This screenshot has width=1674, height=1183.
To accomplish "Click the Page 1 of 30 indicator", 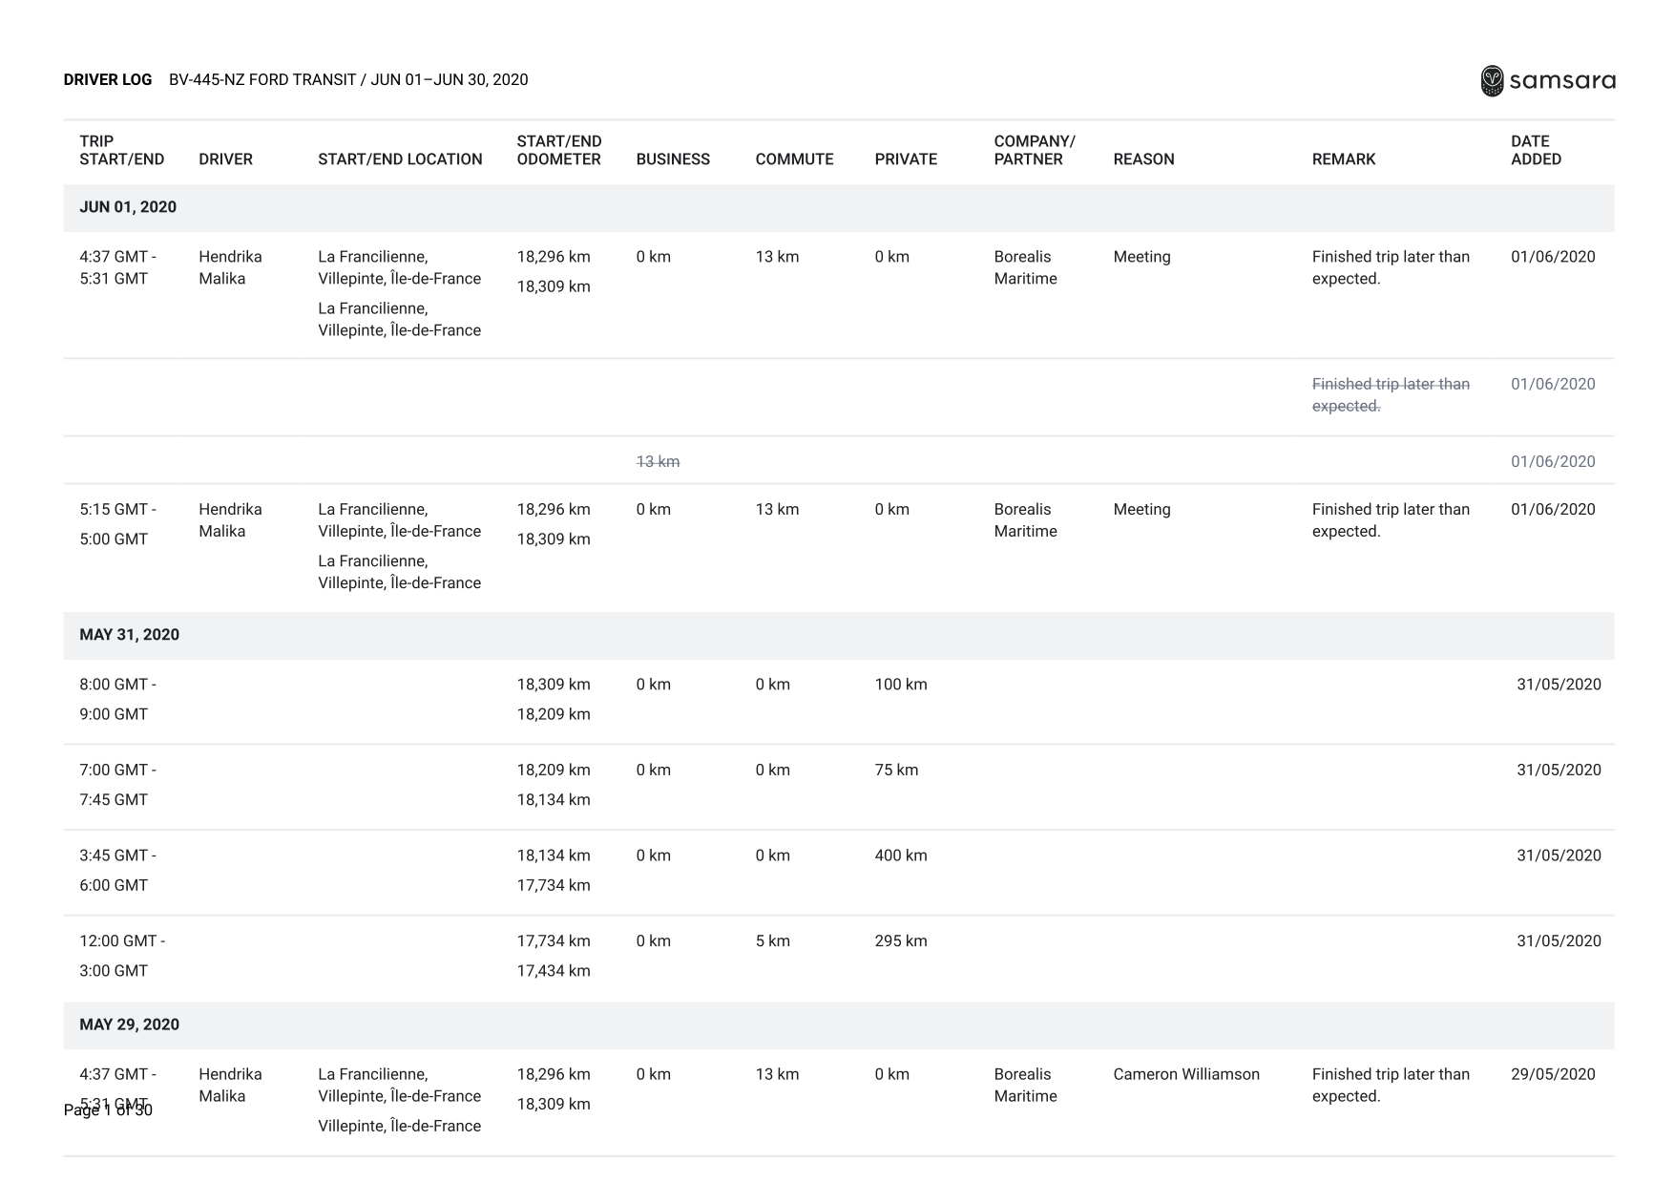I will (108, 1109).
